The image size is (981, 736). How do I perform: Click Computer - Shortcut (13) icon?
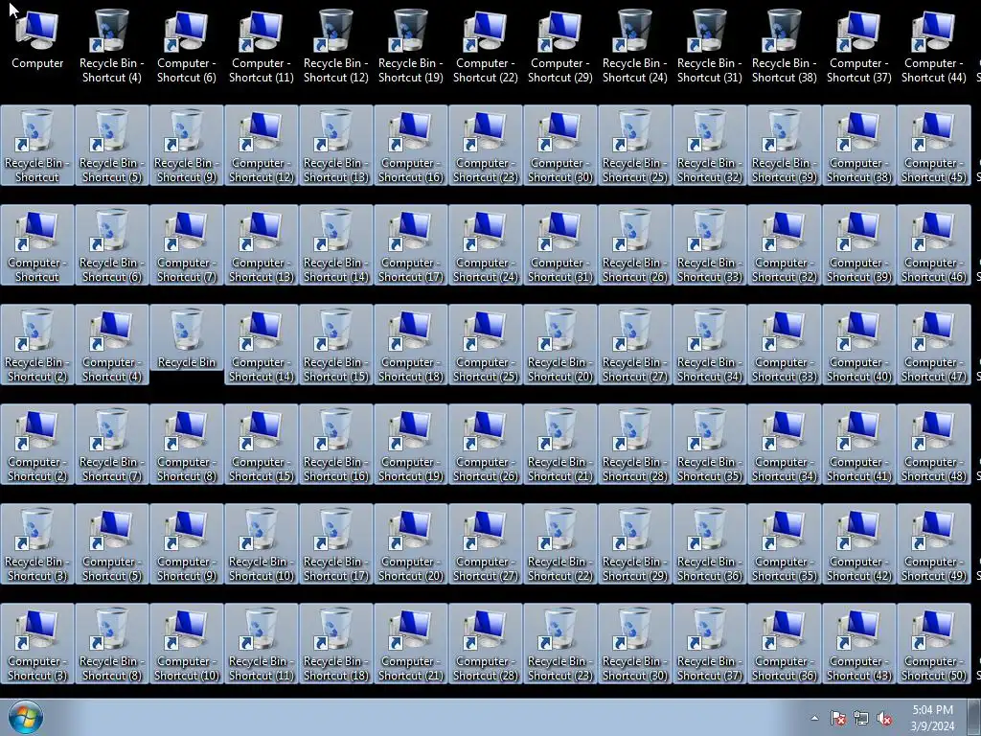pos(261,244)
